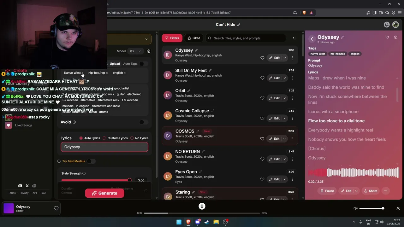Mute the player volume speaker icon
404x227 pixels.
355,208
